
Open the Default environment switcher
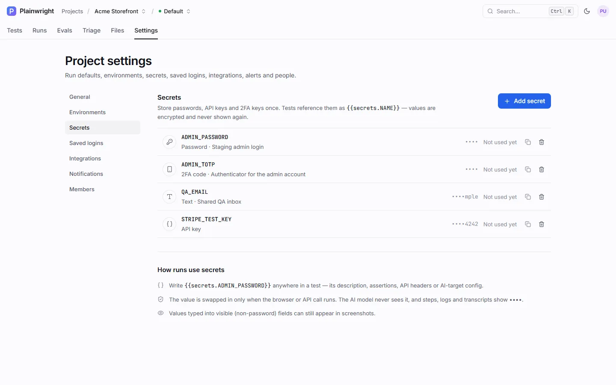[x=175, y=11]
